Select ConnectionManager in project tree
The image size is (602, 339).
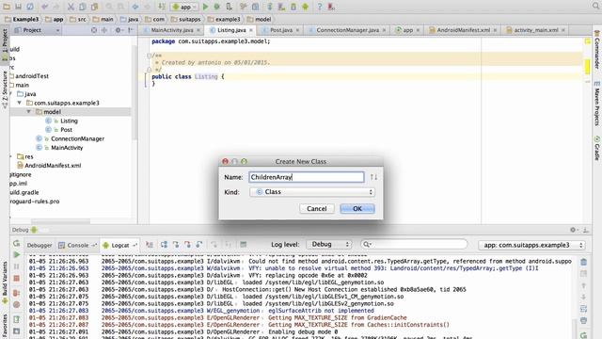pos(77,138)
